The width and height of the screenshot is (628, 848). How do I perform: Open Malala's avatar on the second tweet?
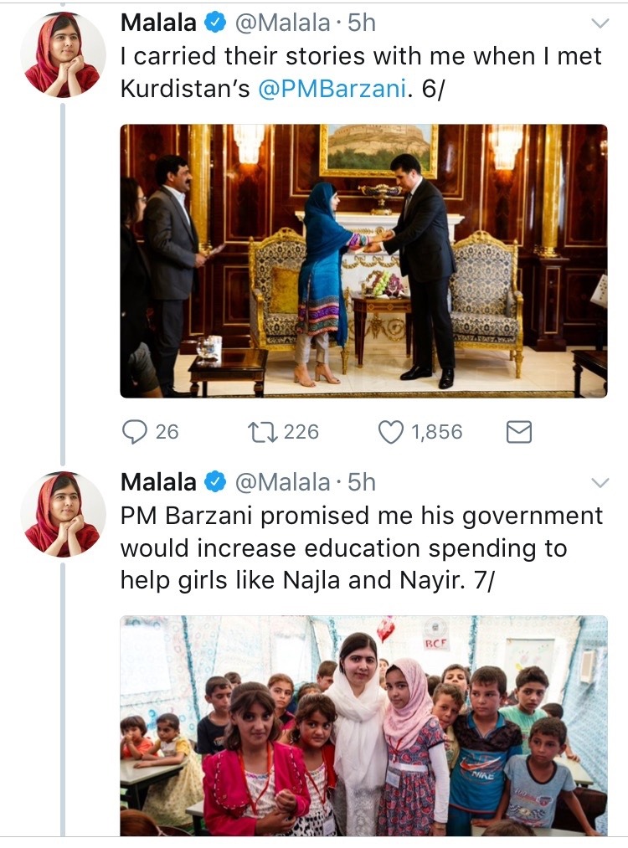tap(63, 513)
